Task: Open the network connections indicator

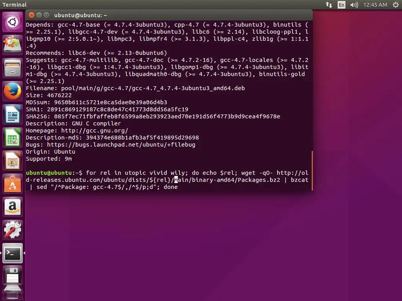Action: (329, 5)
